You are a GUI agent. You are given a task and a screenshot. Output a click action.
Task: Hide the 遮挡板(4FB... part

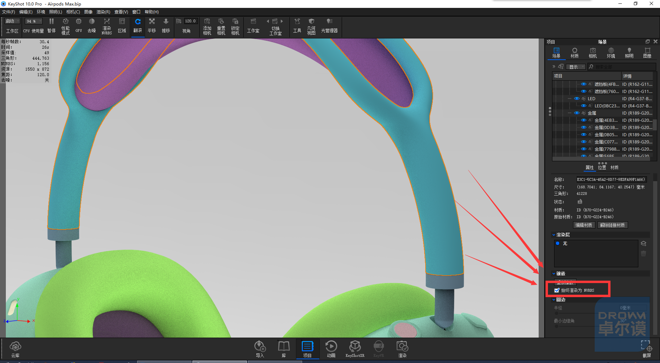(583, 84)
